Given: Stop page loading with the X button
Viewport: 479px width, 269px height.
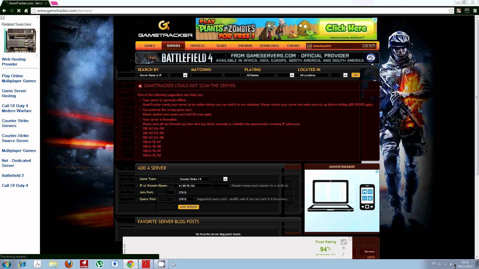Looking at the screenshot, I should [18, 11].
